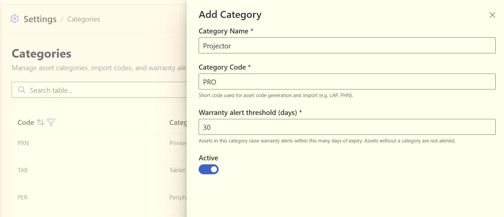Edit the Category Code field

point(347,81)
